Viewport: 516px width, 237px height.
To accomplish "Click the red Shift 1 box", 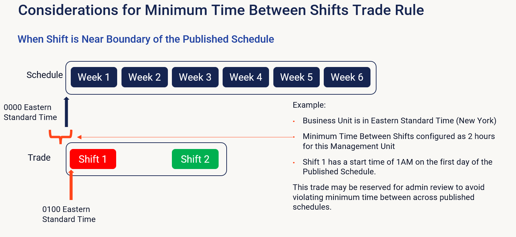I will 93,159.
